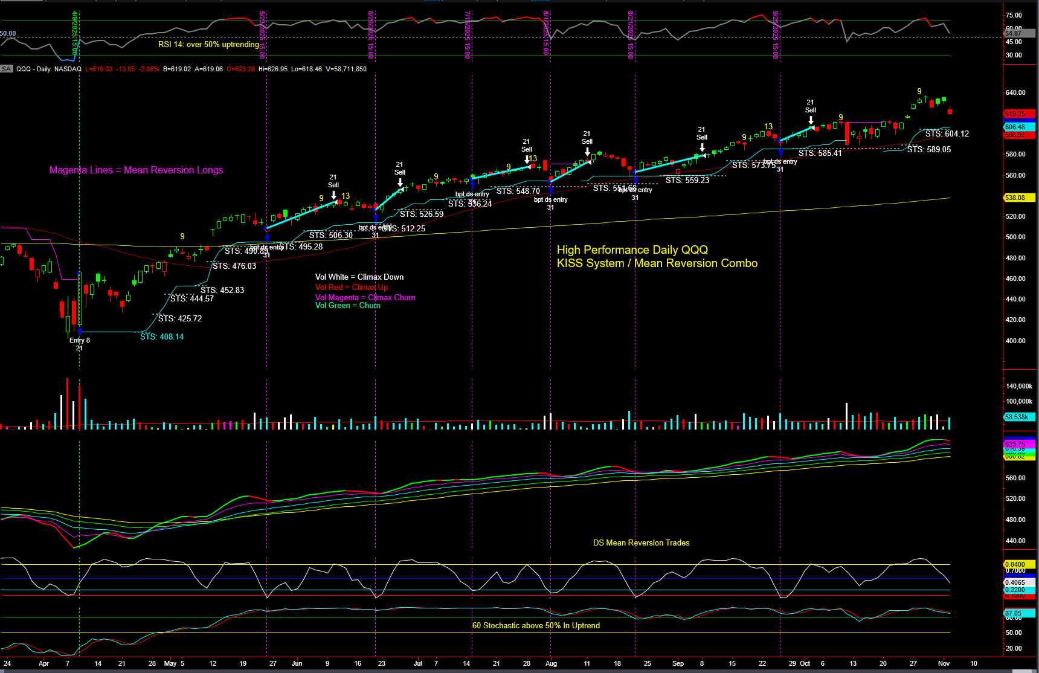Click the 'STS: 408.14' cyan stop label
The width and height of the screenshot is (1039, 673).
click(x=162, y=336)
